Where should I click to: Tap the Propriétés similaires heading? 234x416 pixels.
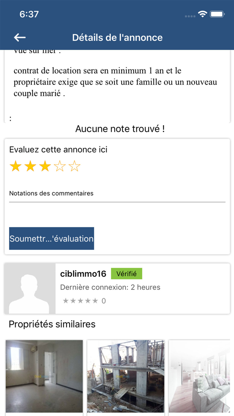[52, 324]
